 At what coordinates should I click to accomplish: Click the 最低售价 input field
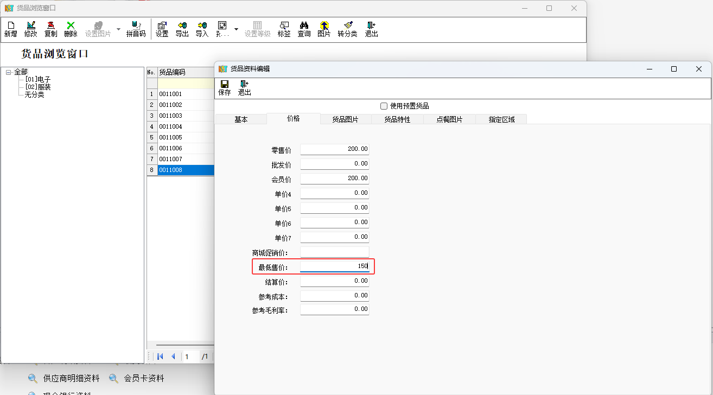coord(335,266)
